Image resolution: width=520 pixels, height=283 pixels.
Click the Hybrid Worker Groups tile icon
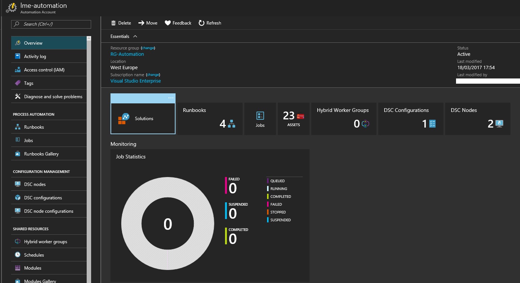365,124
